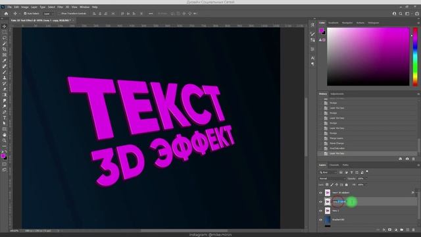Select the Gradient BG layer name
The width and height of the screenshot is (421, 237).
point(338,220)
